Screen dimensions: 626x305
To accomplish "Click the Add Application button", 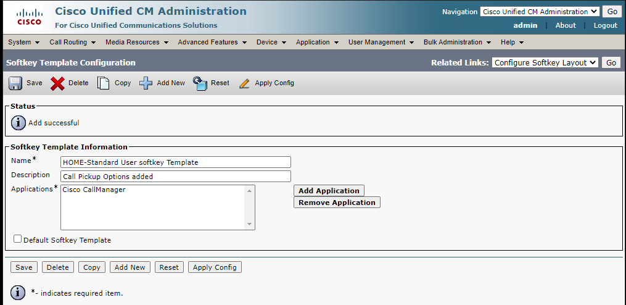I will [329, 191].
